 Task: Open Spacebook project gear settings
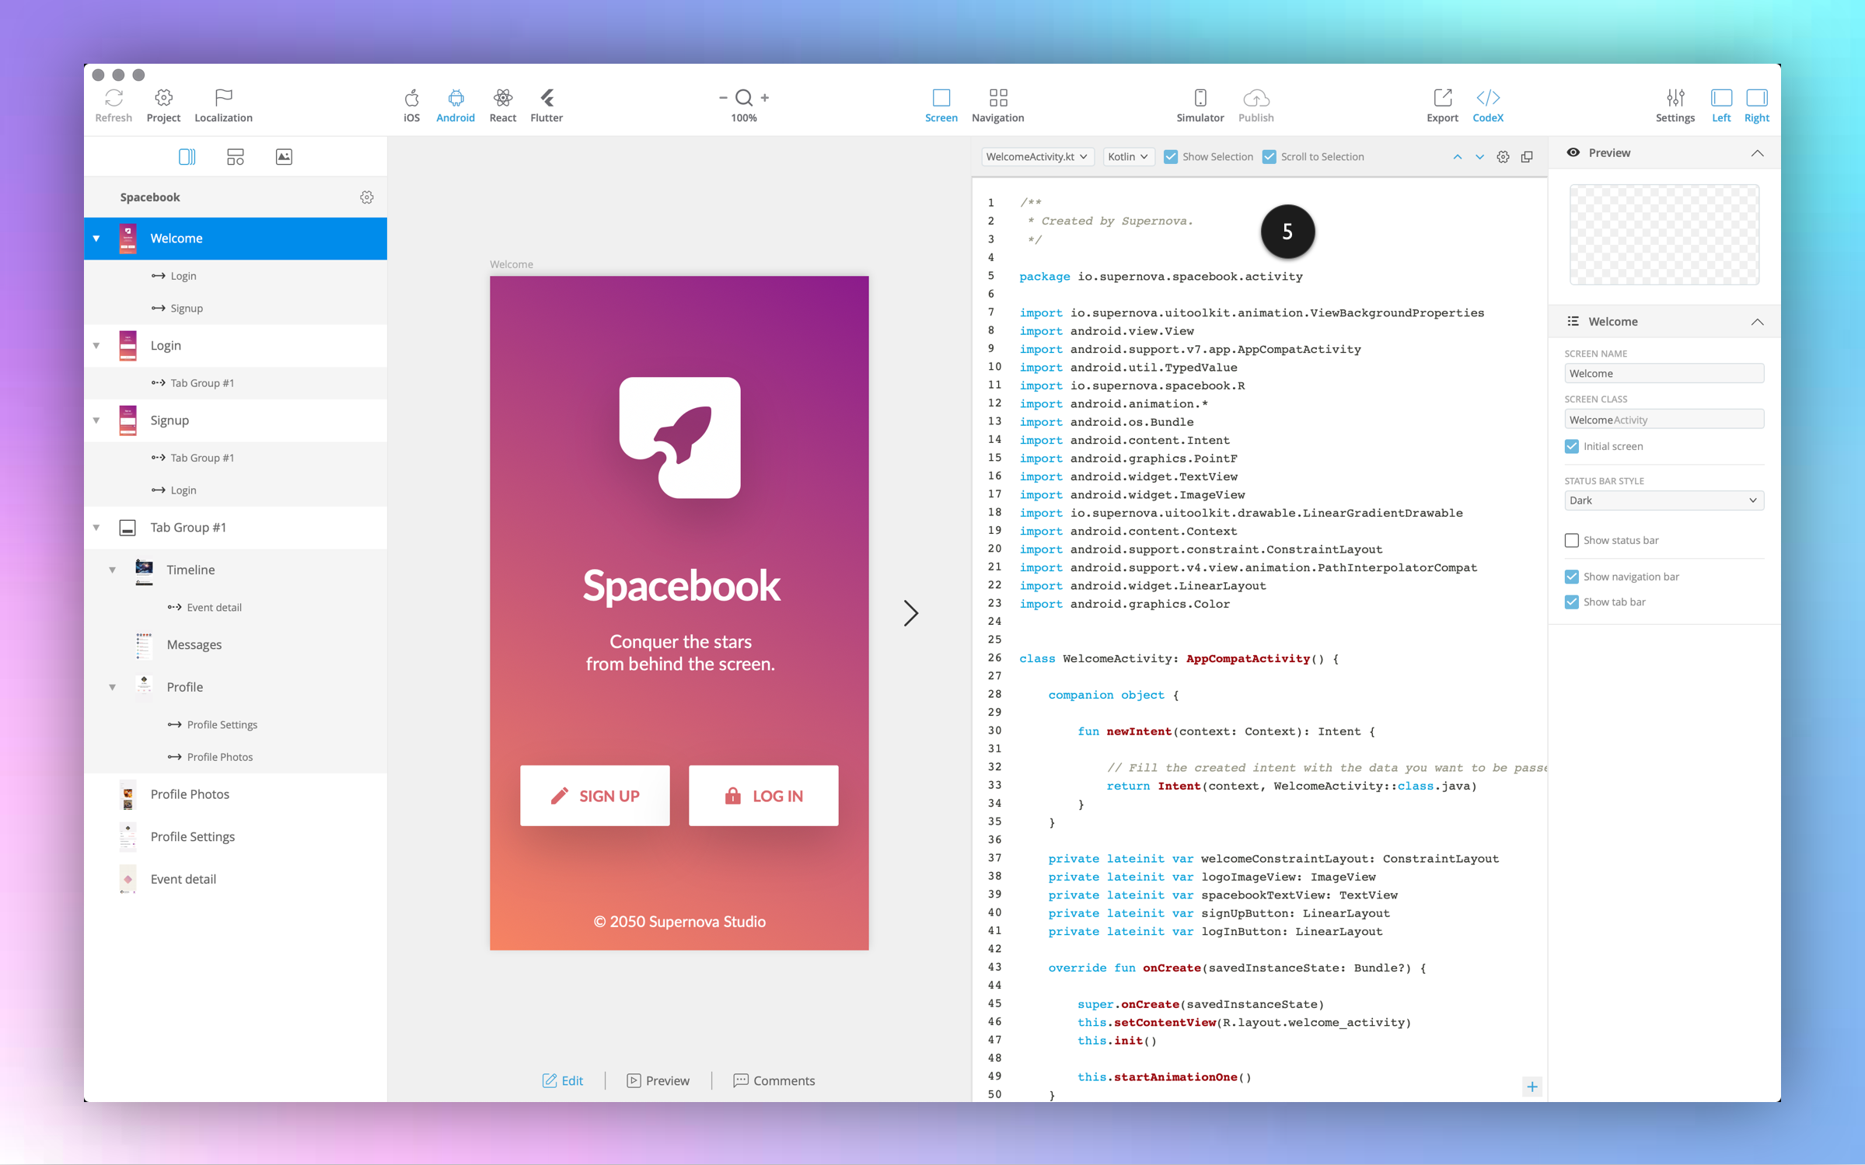[367, 197]
